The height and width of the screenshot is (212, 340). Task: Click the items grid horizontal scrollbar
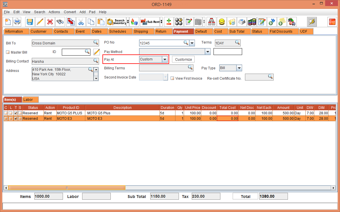pyautogui.click(x=172, y=188)
